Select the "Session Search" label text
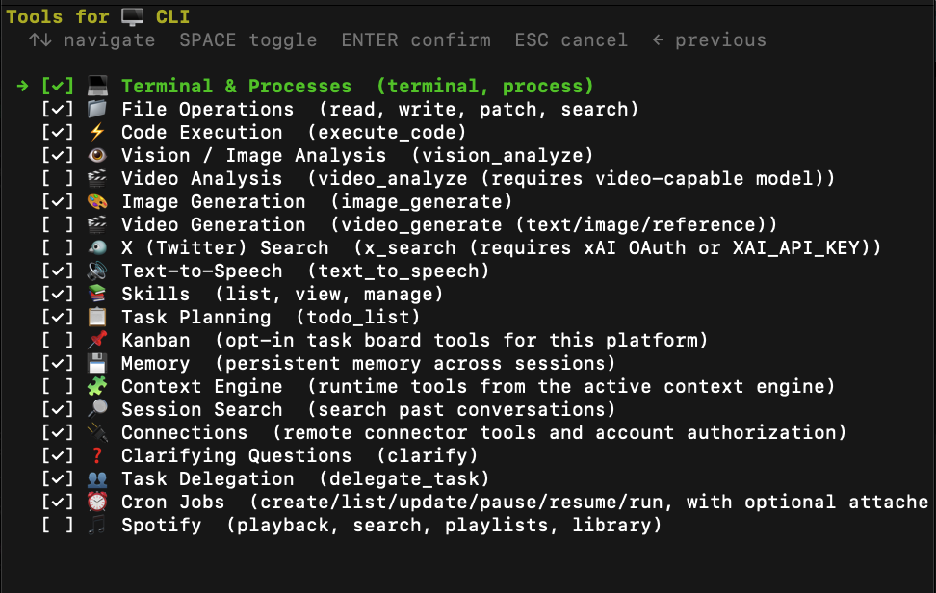The height and width of the screenshot is (593, 936). pyautogui.click(x=202, y=409)
